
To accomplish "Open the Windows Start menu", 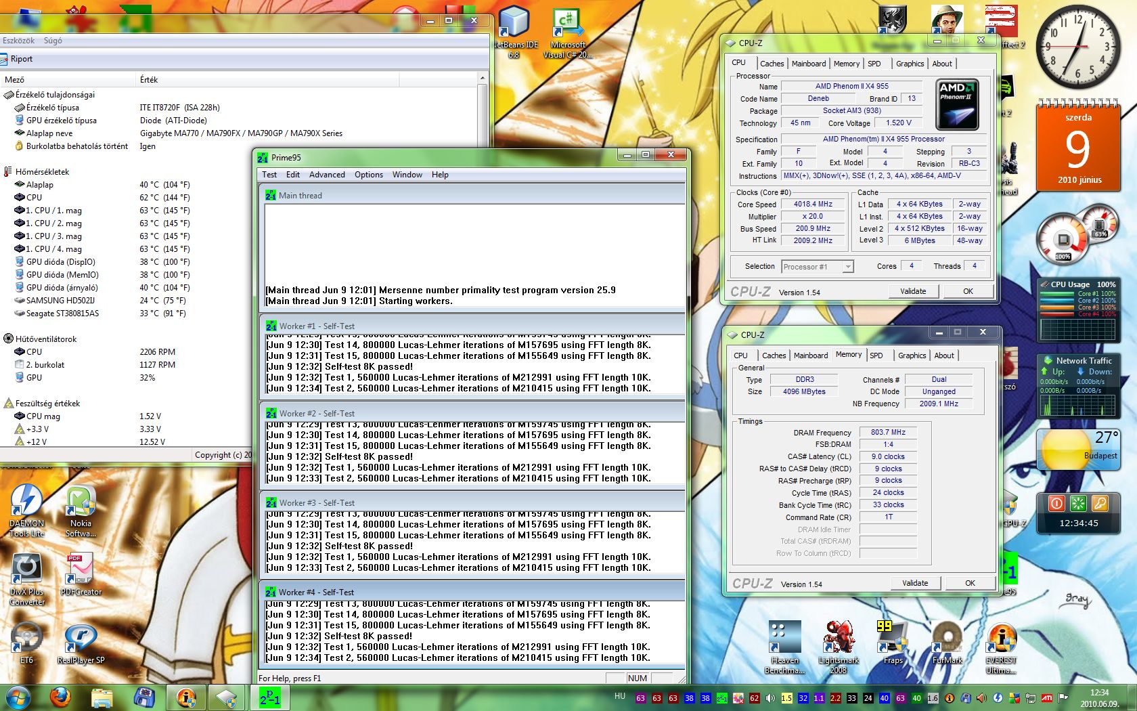I will point(18,697).
